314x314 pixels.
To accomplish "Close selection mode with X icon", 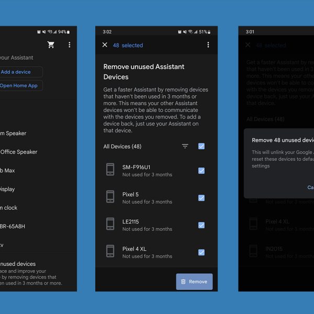I will pyautogui.click(x=105, y=45).
